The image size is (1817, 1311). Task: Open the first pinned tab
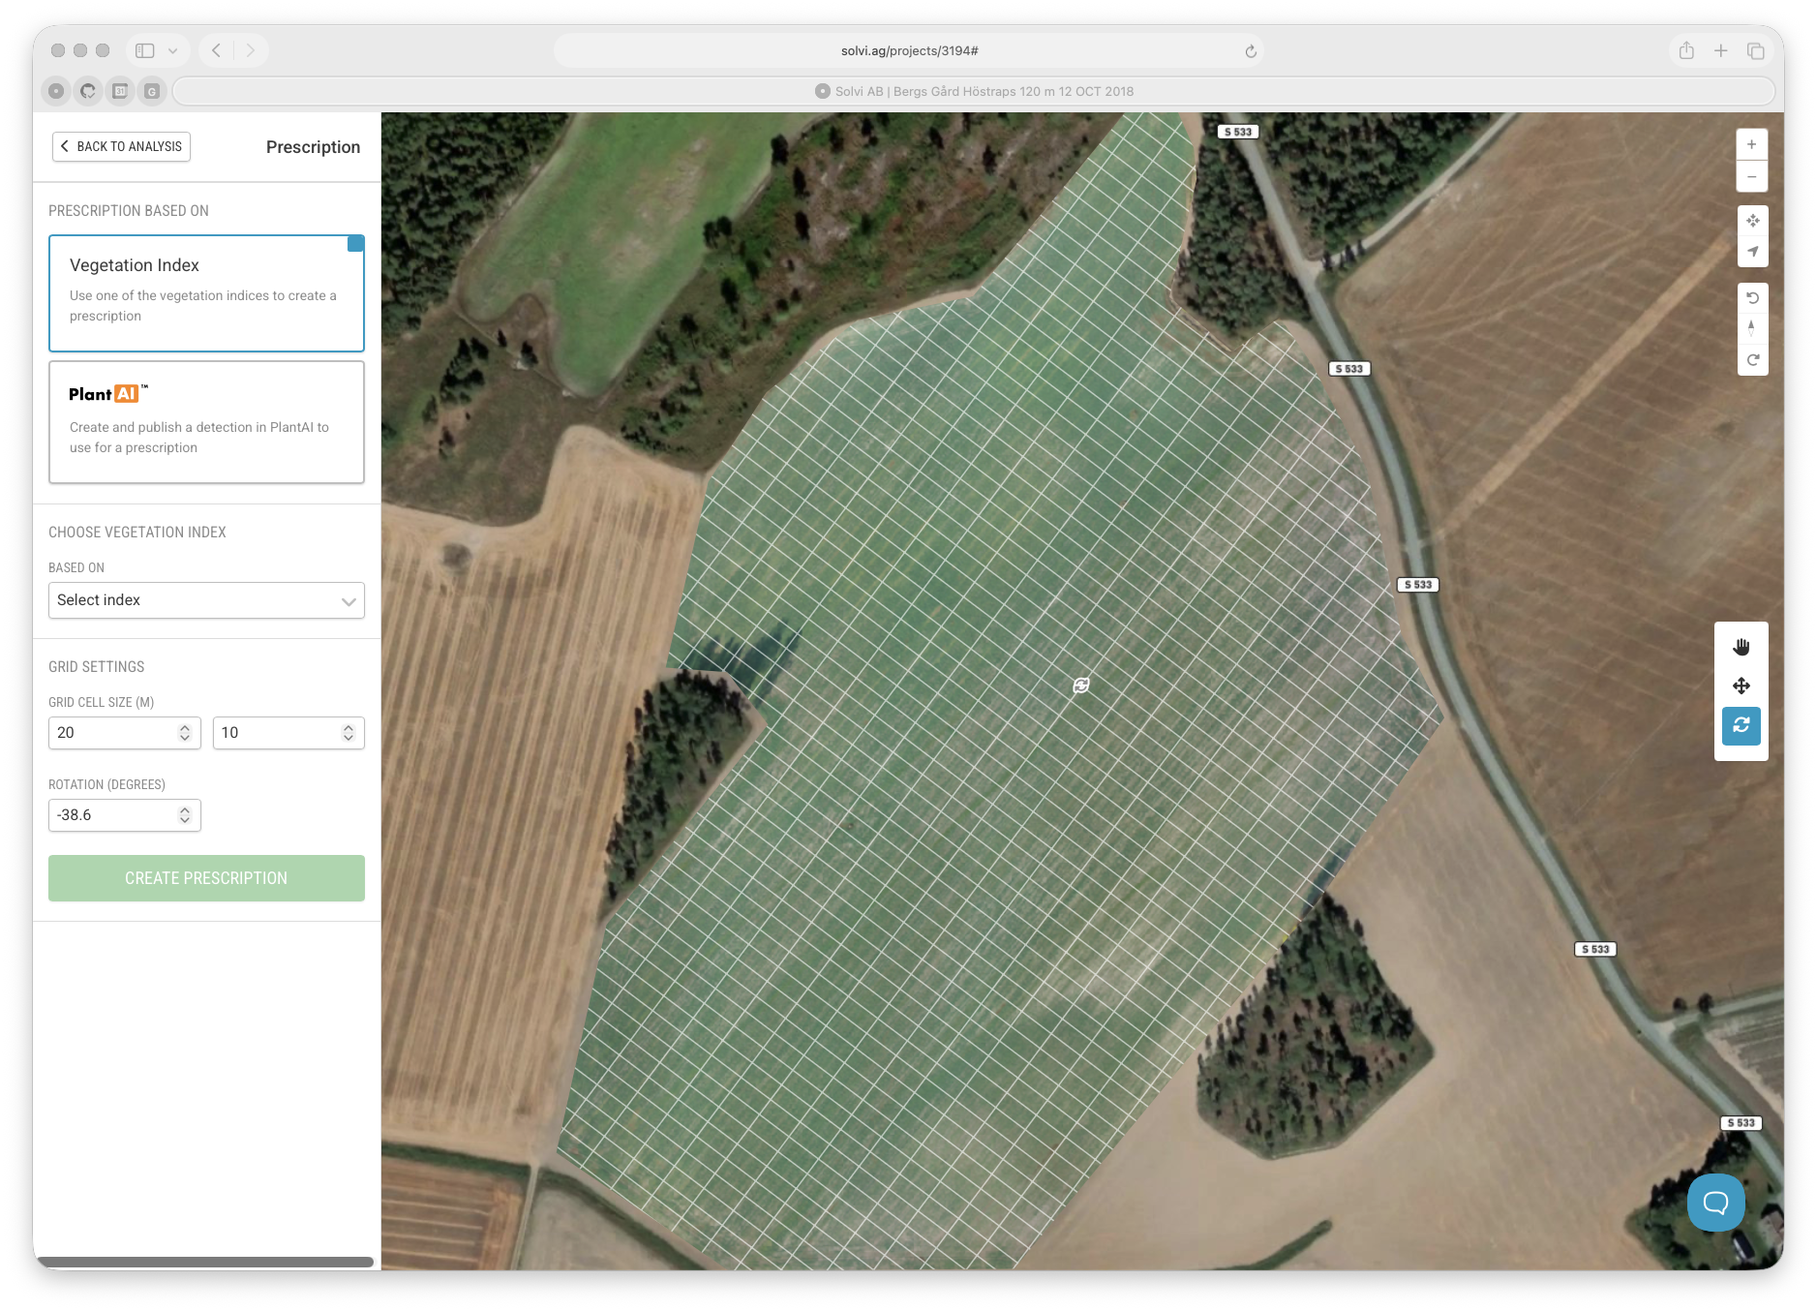[56, 91]
